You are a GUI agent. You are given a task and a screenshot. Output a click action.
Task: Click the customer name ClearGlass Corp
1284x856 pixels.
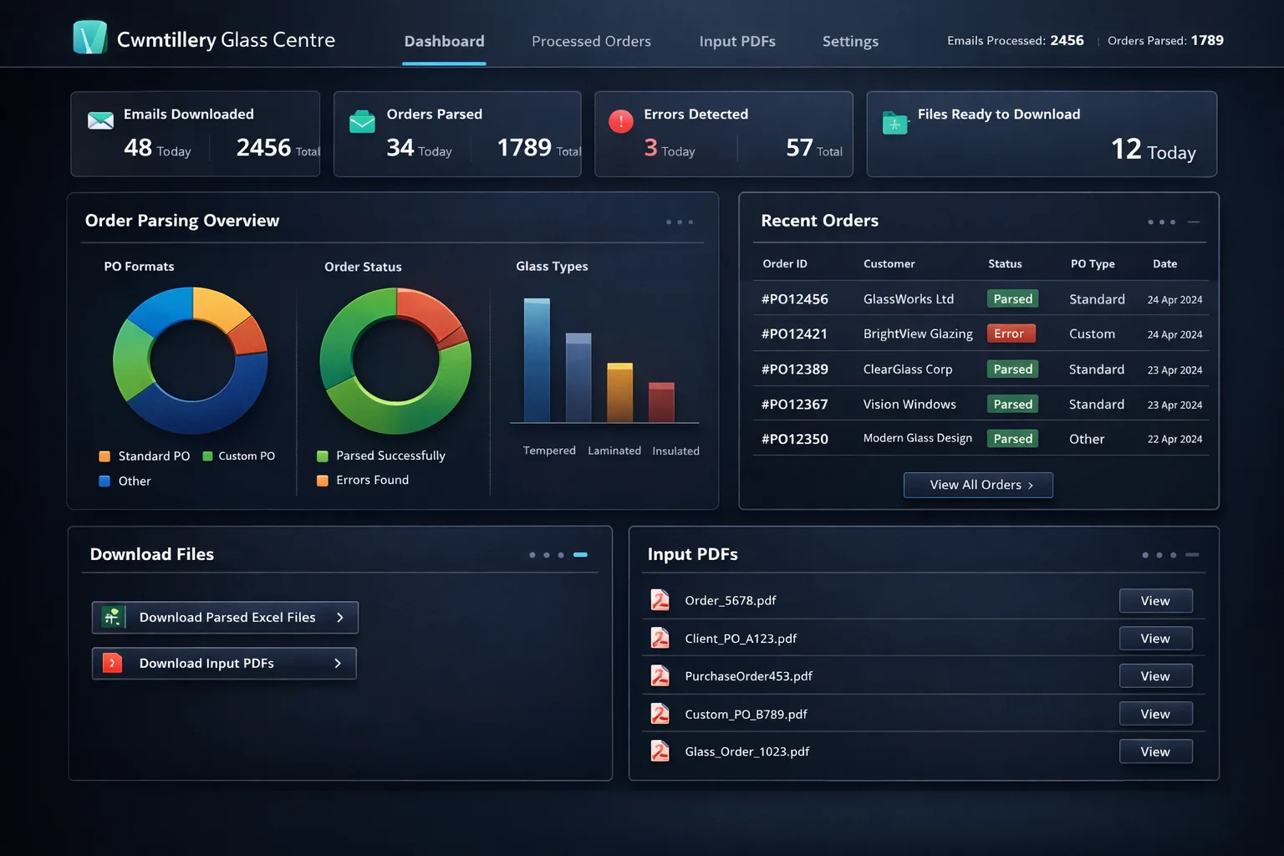(907, 369)
